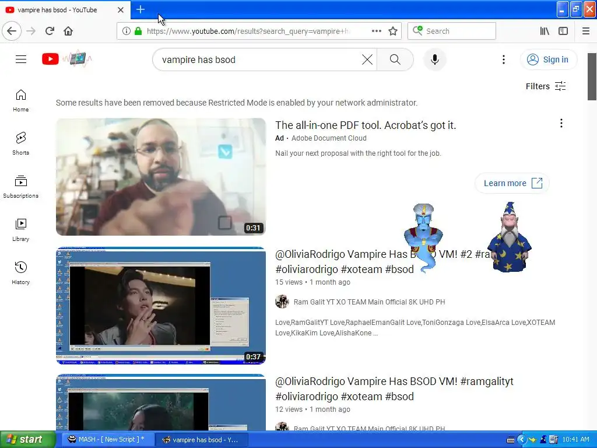
Task: Click the Genie lamp tray icon
Action: (532, 440)
